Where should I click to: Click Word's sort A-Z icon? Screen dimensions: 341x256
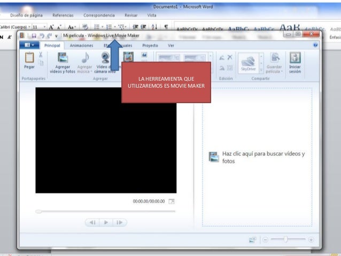(x=154, y=27)
